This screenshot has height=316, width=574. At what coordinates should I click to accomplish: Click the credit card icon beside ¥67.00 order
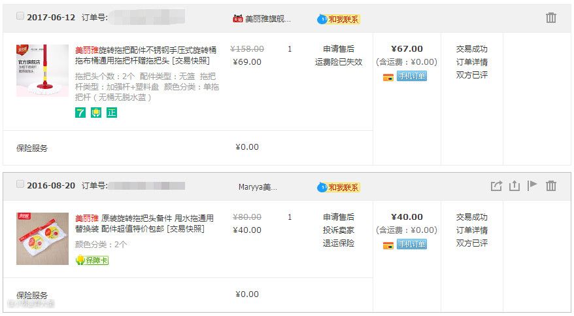coord(388,77)
